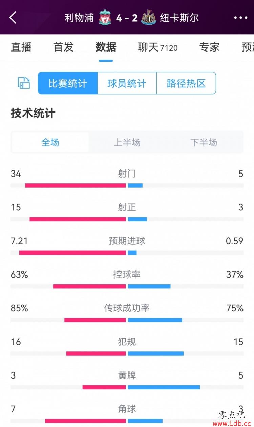Tap the Liverpool club crest
254x427 pixels.
pyautogui.click(x=105, y=17)
